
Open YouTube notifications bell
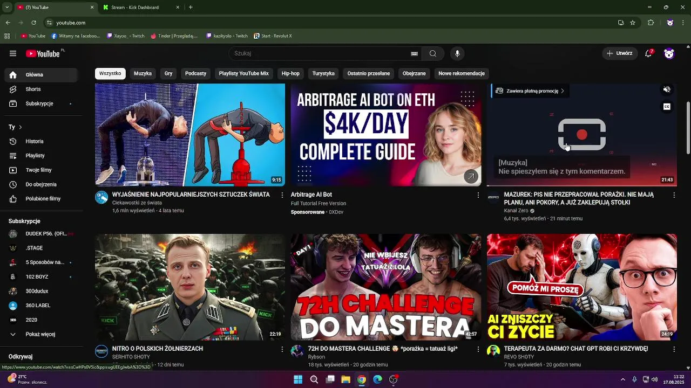(x=649, y=53)
